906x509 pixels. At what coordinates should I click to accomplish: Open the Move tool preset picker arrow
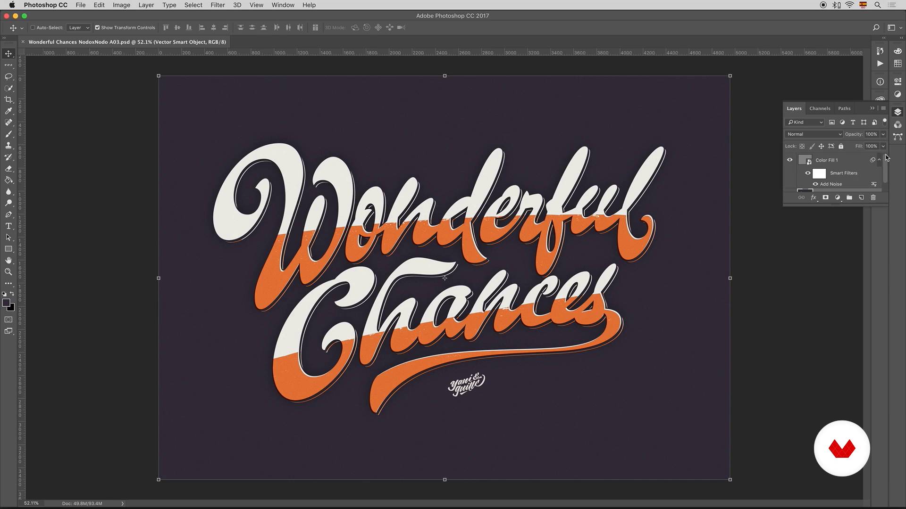[x=22, y=28]
